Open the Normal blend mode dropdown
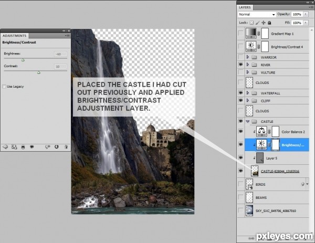This screenshot has height=243, width=315. [x=257, y=15]
